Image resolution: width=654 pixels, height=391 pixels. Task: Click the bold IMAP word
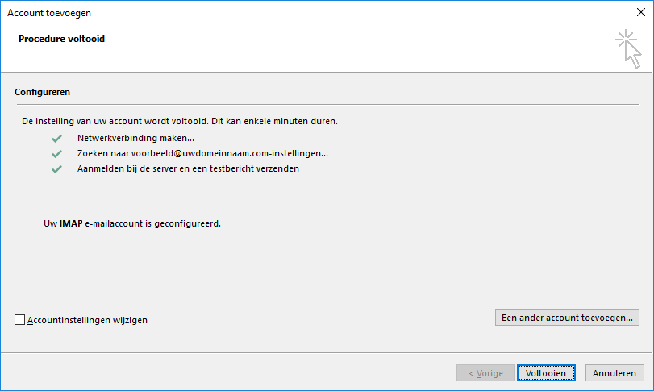pos(71,223)
